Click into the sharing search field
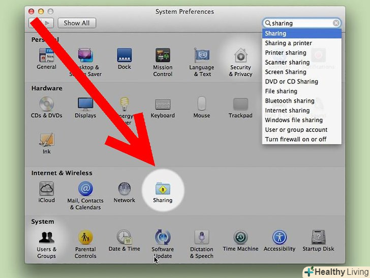The width and height of the screenshot is (370, 278). [301, 23]
